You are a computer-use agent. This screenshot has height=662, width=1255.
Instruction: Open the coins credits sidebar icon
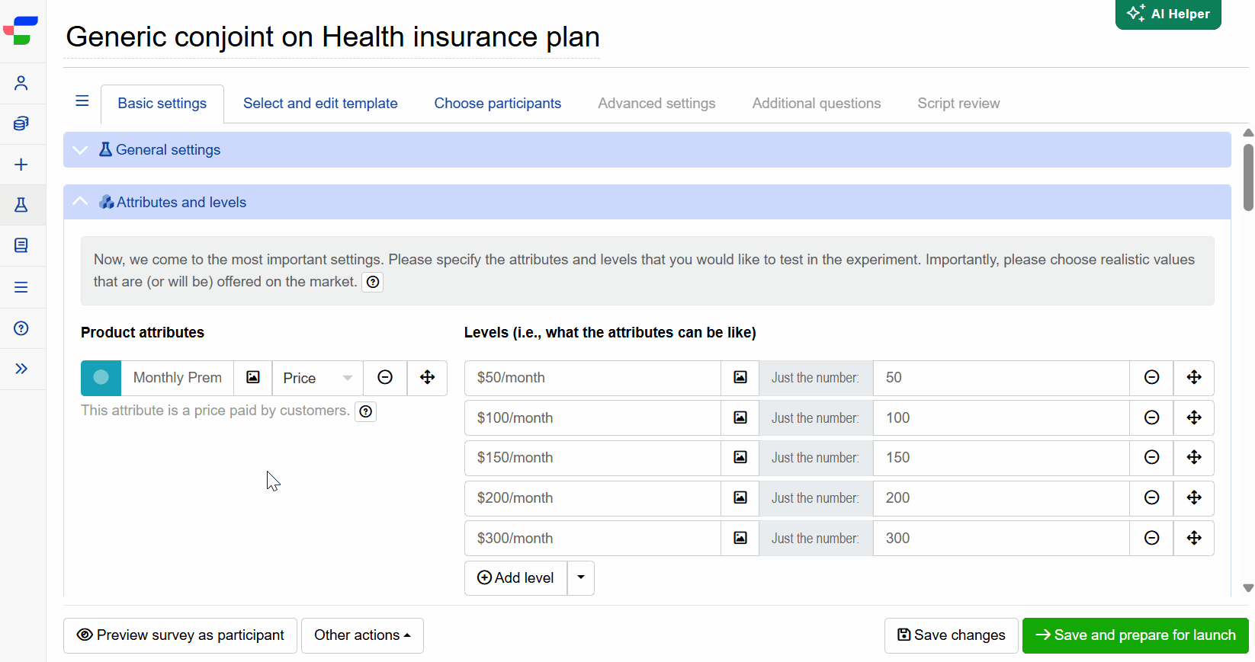21,123
